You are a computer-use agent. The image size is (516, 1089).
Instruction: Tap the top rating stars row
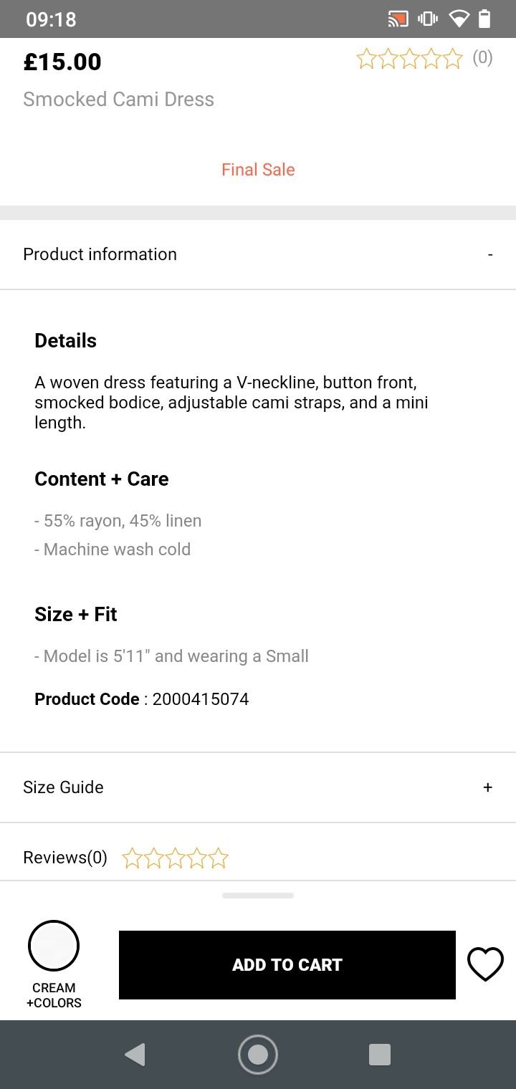pos(410,59)
